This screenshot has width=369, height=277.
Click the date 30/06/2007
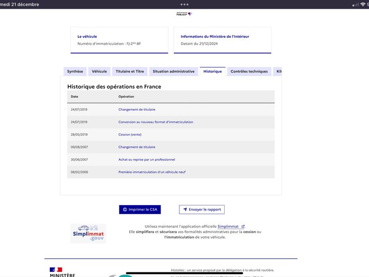click(x=79, y=159)
